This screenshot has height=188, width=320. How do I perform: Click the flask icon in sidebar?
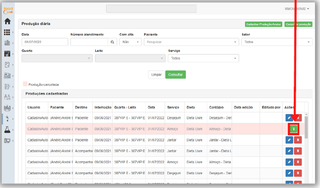click(7, 130)
